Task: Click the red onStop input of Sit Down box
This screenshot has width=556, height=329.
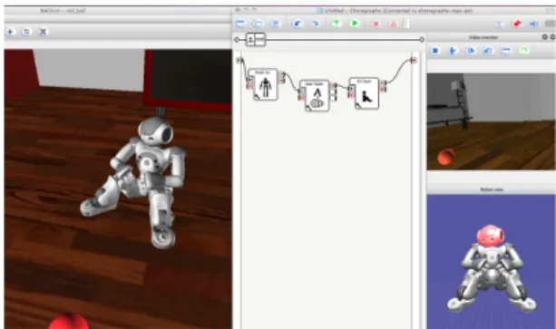Action: coord(351,95)
